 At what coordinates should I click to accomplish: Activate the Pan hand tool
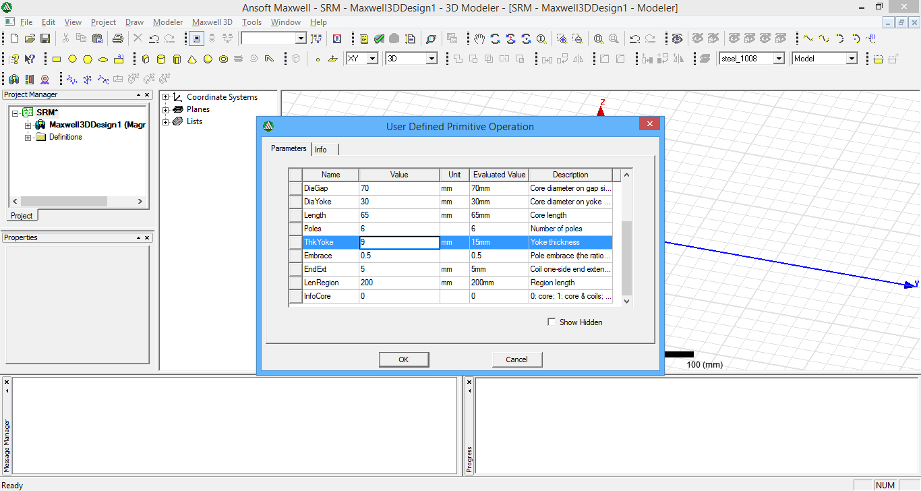click(479, 38)
